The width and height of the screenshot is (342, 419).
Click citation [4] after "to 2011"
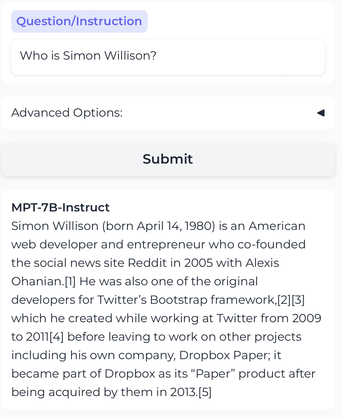click(x=56, y=337)
